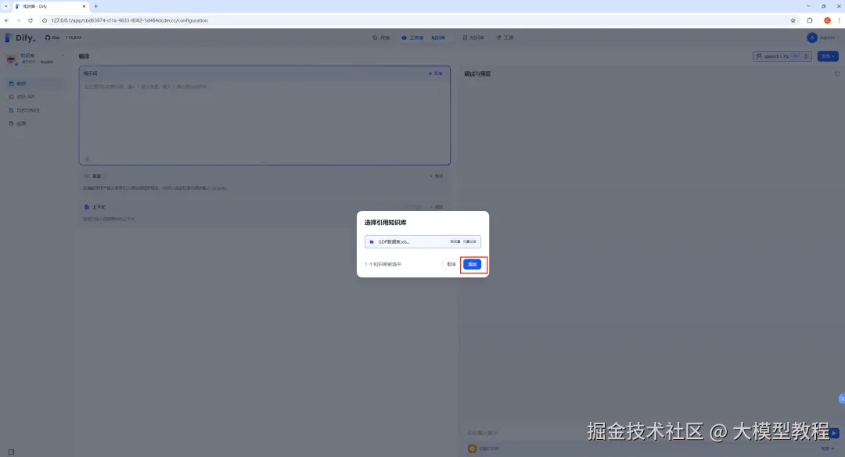Viewport: 845px width, 457px height.
Task: Click the refresh icon in 调试与预览 panel
Action: coord(837,73)
